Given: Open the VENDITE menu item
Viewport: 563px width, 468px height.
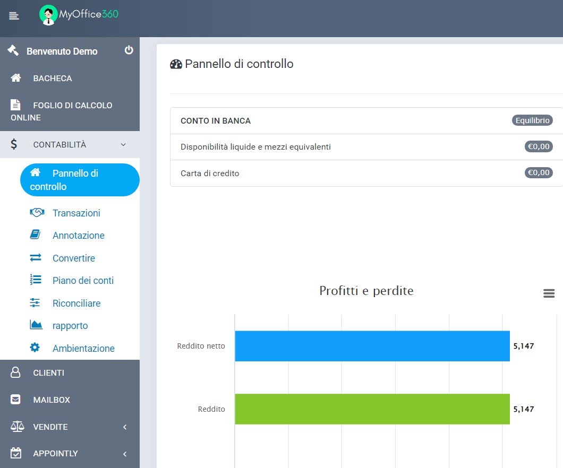Looking at the screenshot, I should [x=70, y=427].
